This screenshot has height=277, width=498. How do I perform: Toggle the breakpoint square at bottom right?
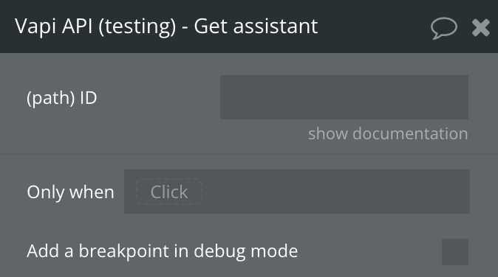[455, 252]
